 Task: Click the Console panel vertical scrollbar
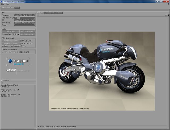35,106
